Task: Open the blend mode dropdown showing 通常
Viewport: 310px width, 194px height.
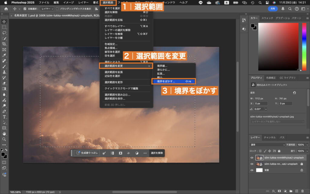Action: [267, 145]
